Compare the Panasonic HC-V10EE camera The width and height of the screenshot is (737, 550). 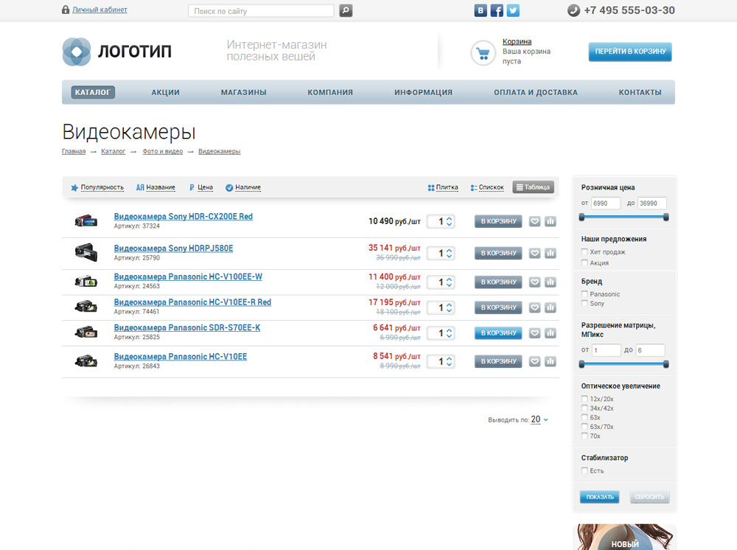pyautogui.click(x=551, y=361)
